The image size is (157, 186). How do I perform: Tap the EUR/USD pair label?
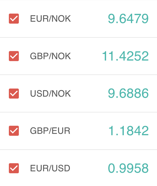pyautogui.click(x=50, y=168)
